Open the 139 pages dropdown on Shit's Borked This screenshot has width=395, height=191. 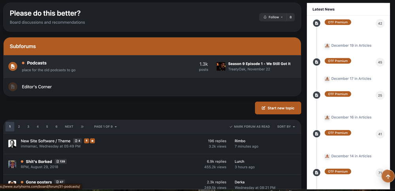[60, 161]
